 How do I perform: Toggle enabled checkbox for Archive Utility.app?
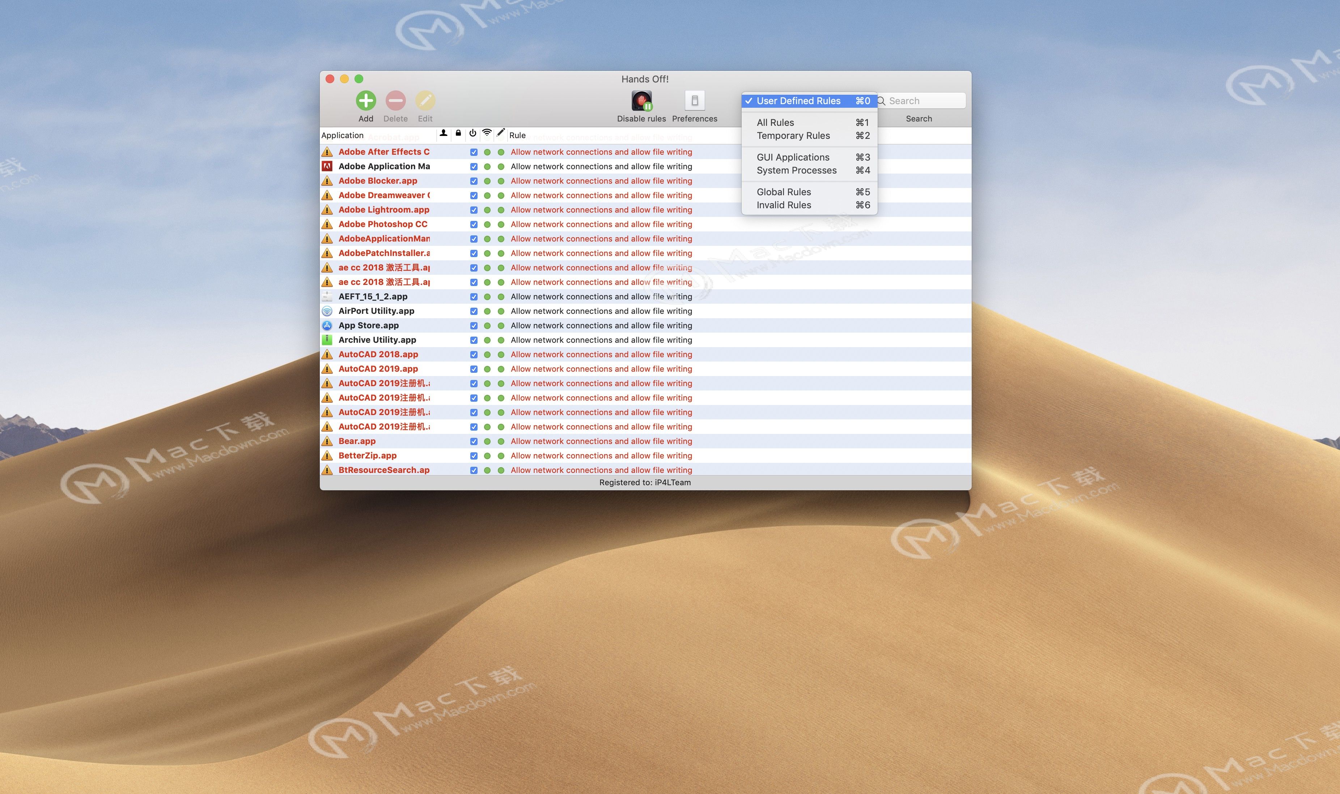(x=474, y=340)
